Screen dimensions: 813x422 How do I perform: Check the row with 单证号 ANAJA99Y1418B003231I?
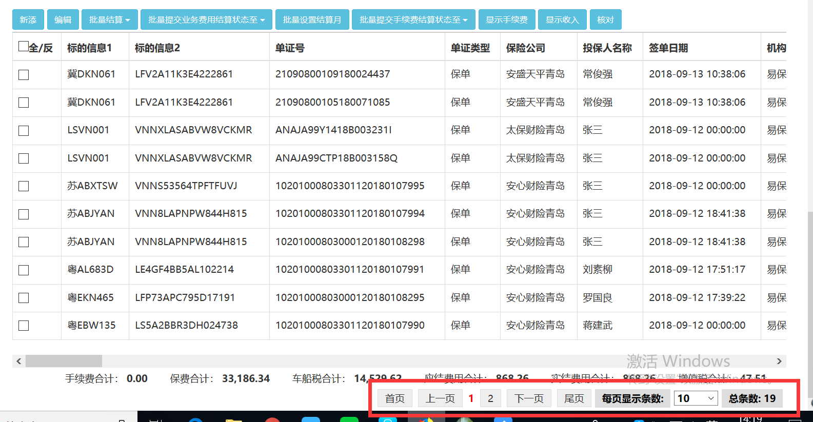pyautogui.click(x=24, y=131)
